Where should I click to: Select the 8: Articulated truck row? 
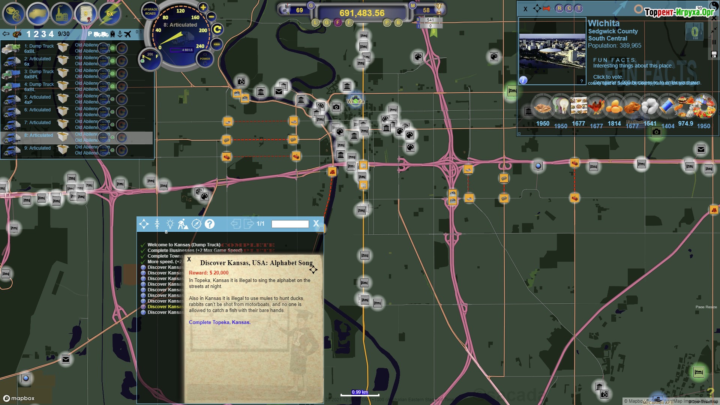[x=39, y=135]
